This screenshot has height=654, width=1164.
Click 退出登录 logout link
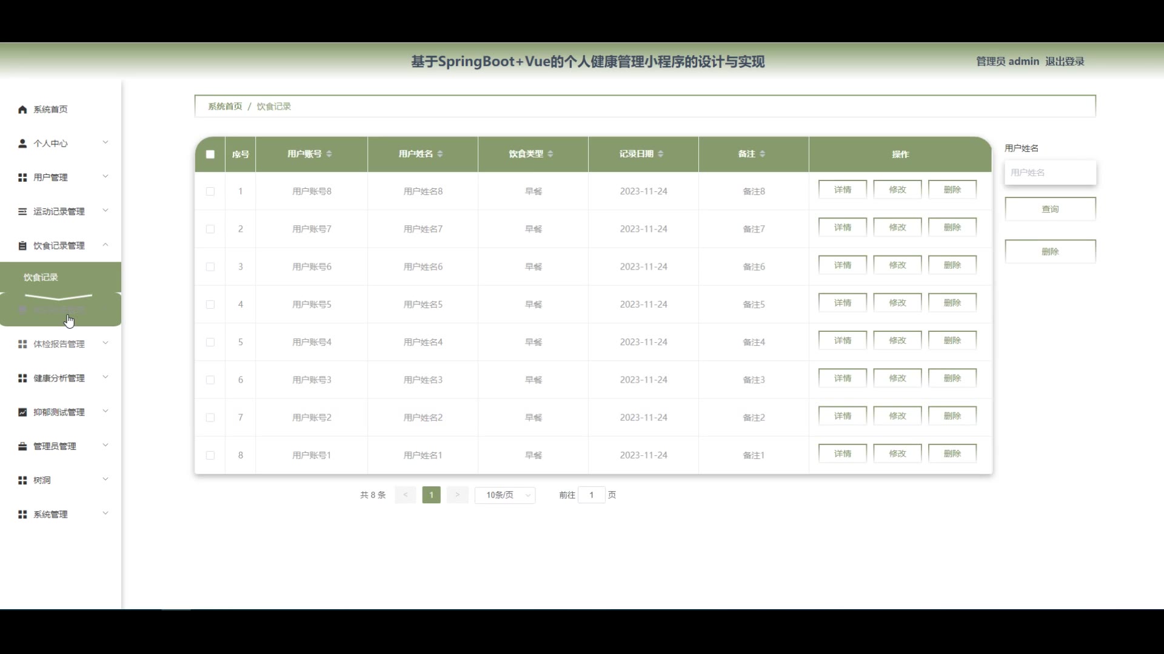[1065, 61]
